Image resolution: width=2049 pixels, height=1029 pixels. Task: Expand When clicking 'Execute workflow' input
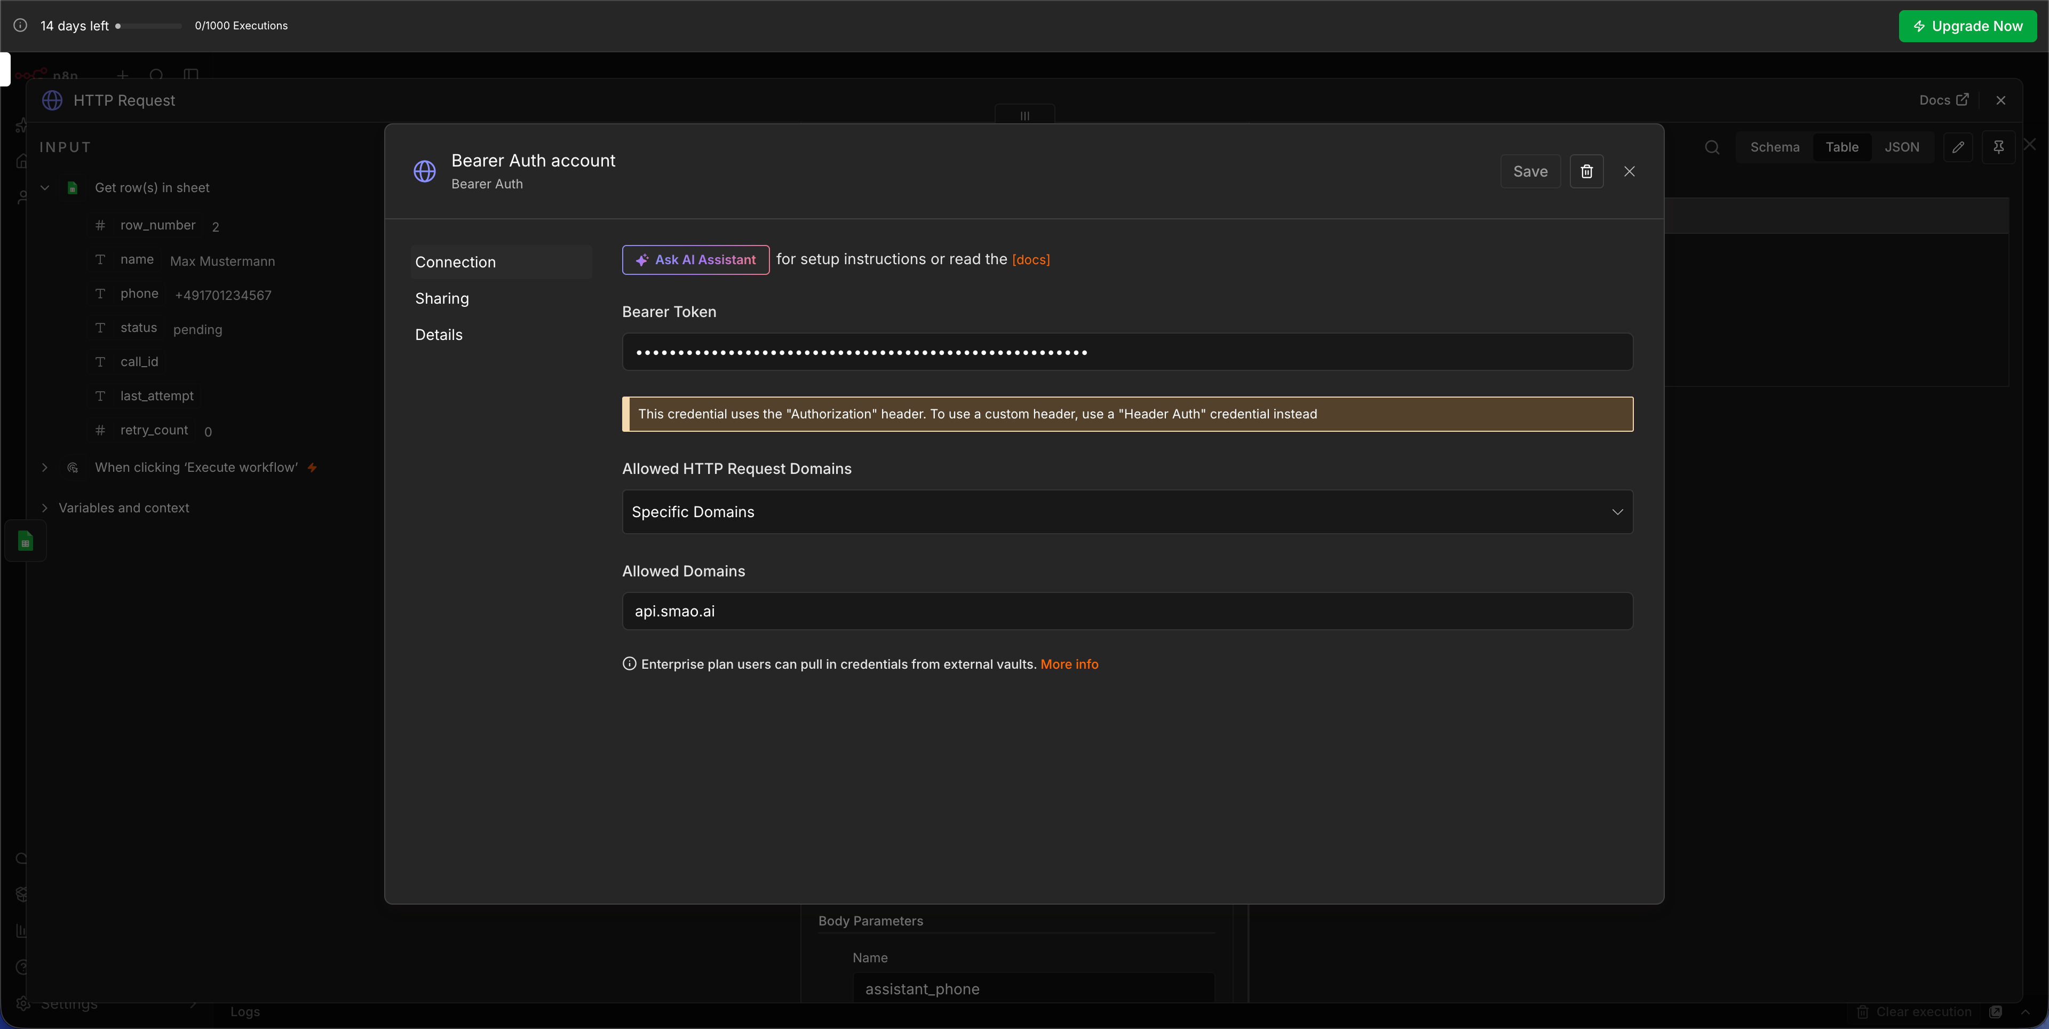pos(44,467)
